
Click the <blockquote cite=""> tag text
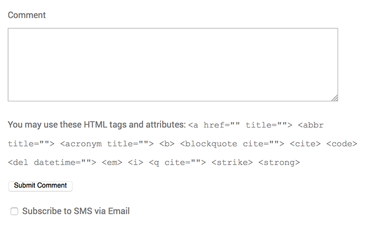click(232, 144)
